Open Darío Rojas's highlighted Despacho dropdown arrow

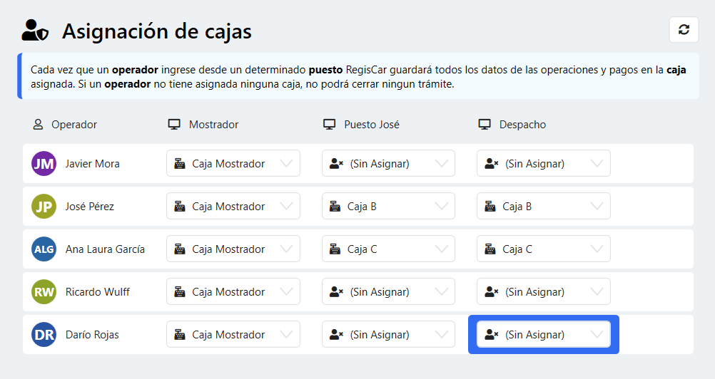point(597,334)
